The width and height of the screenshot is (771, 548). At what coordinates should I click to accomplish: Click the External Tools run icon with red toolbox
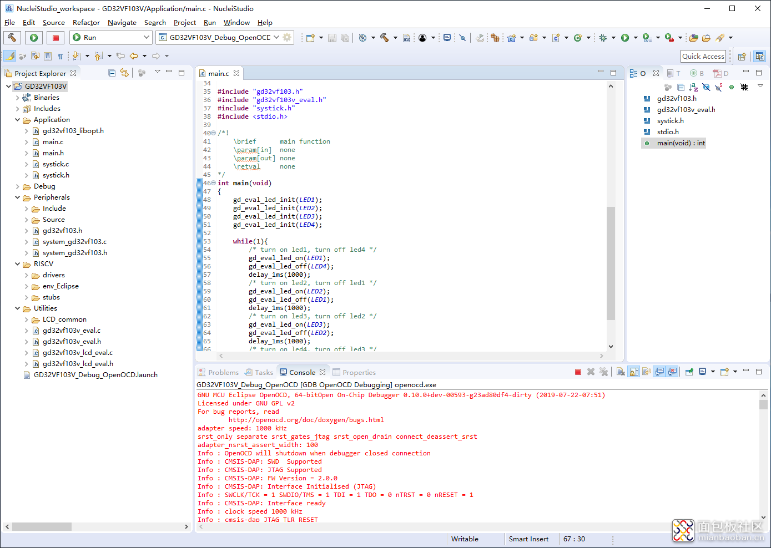(x=669, y=38)
